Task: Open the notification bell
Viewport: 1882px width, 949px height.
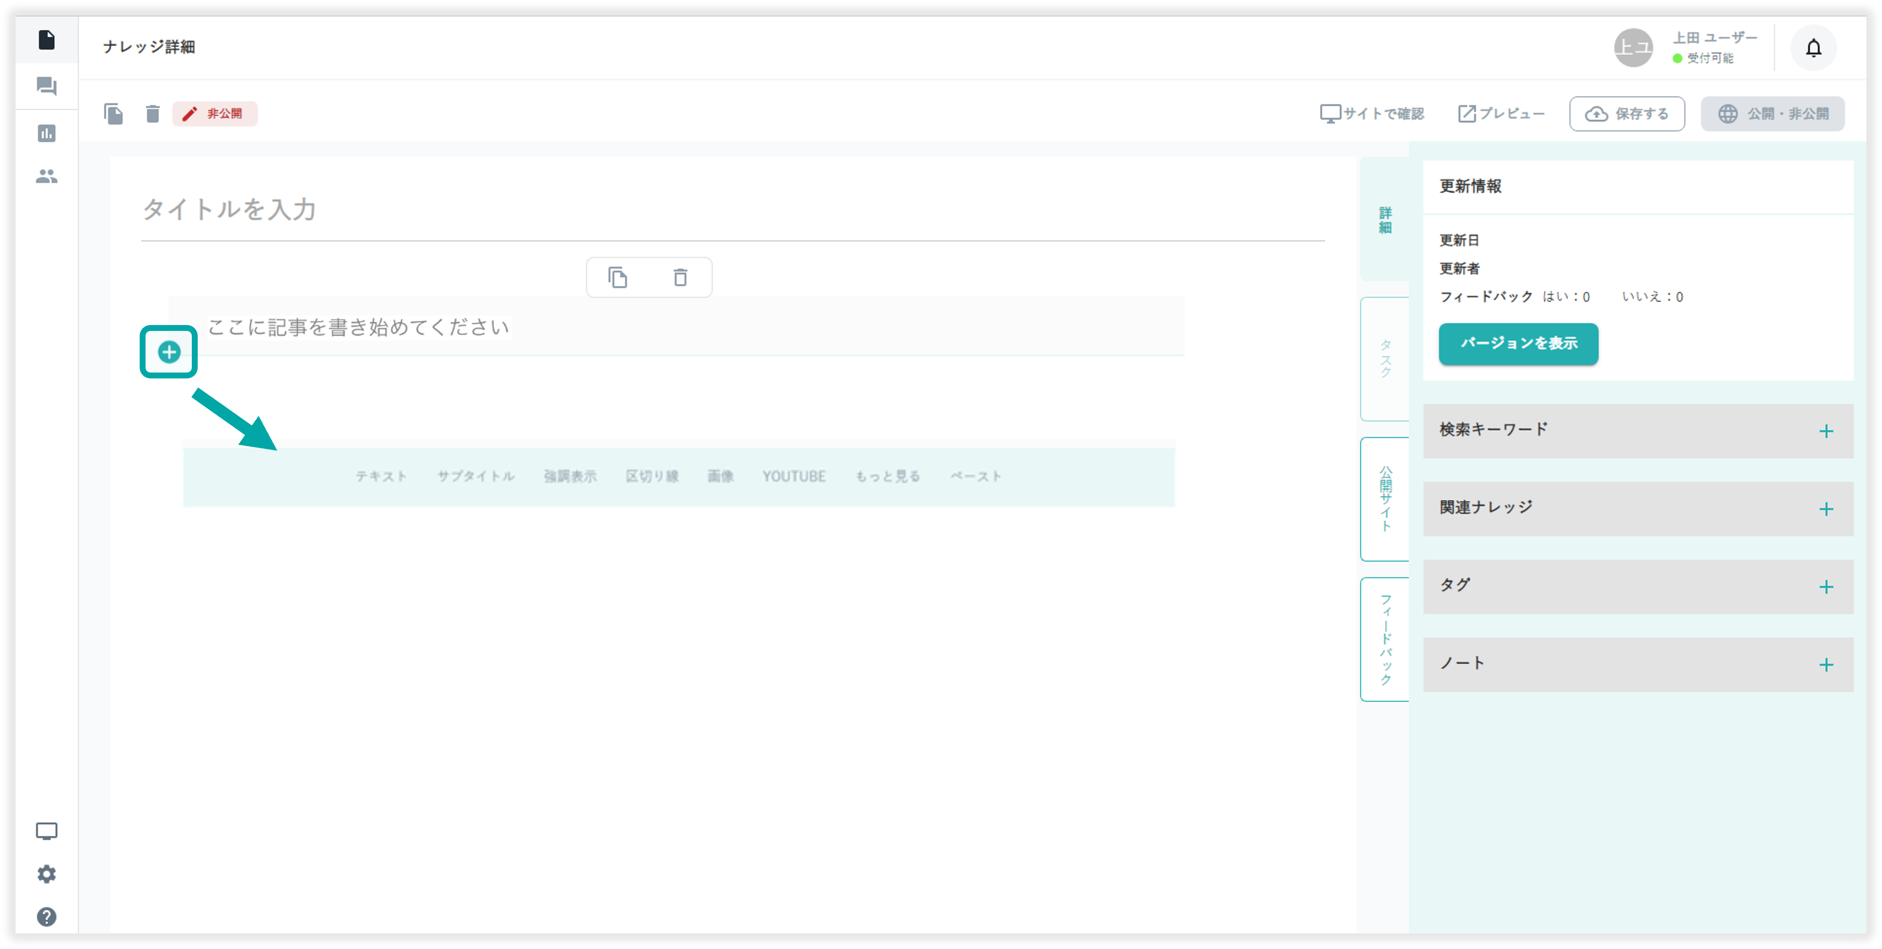Action: [1814, 48]
